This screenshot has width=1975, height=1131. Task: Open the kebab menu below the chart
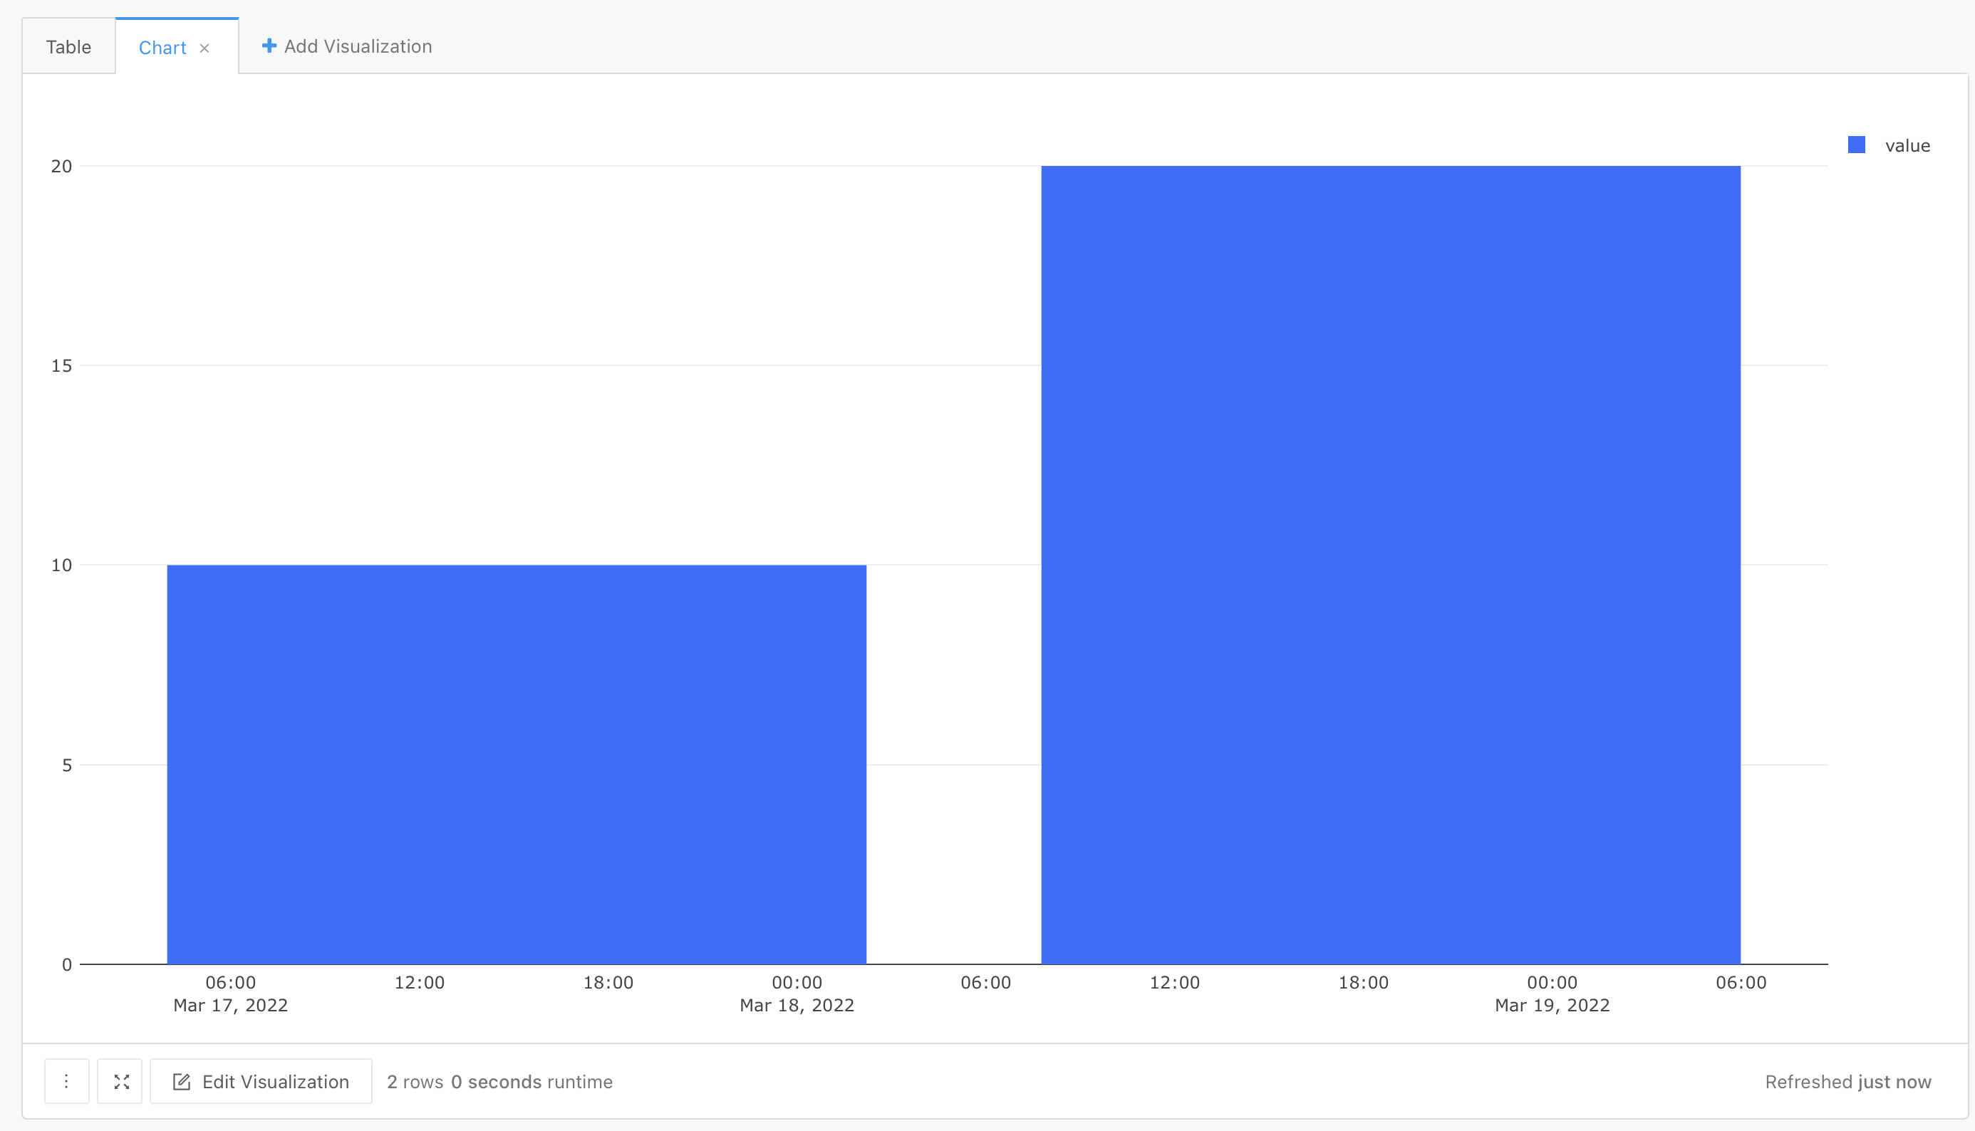click(x=66, y=1080)
